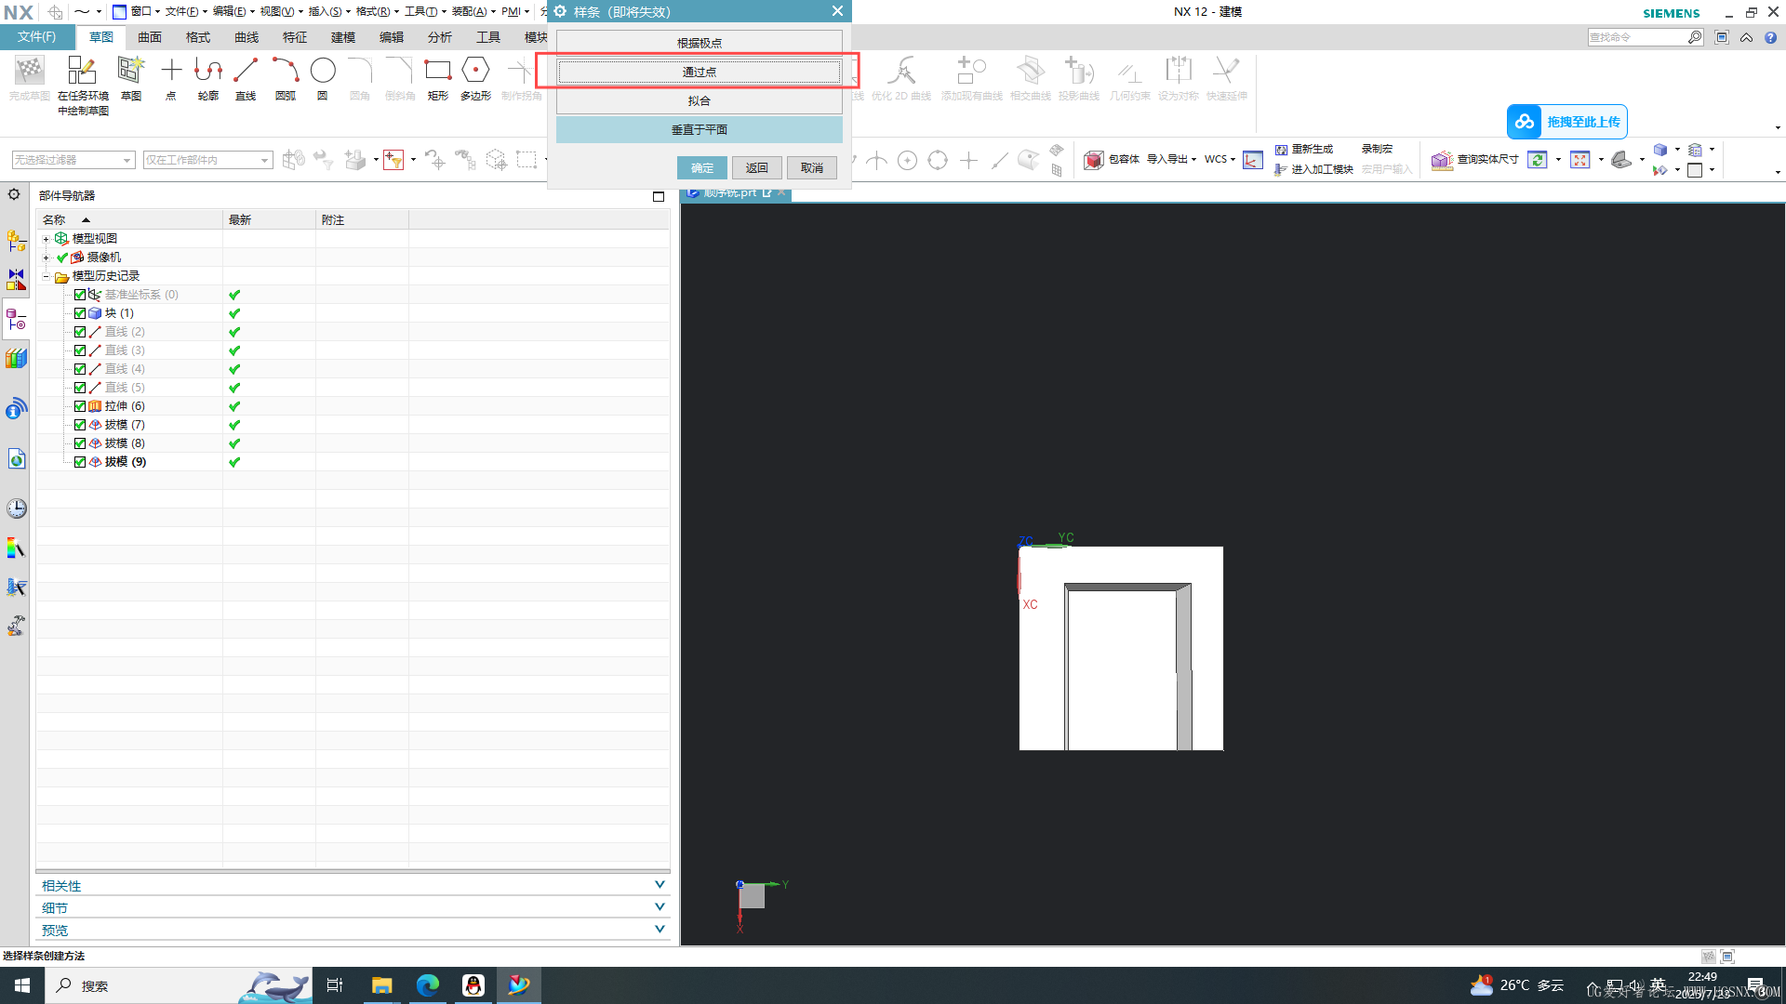This screenshot has height=1004, width=1786.
Task: Toggle checkbox for 拉伸 (6) feature
Action: 80,406
